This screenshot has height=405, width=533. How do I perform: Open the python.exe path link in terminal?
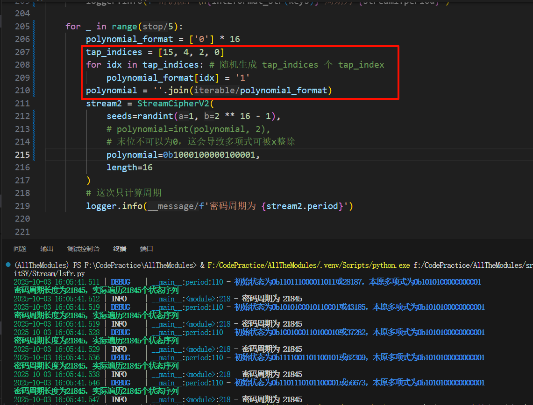[308, 265]
